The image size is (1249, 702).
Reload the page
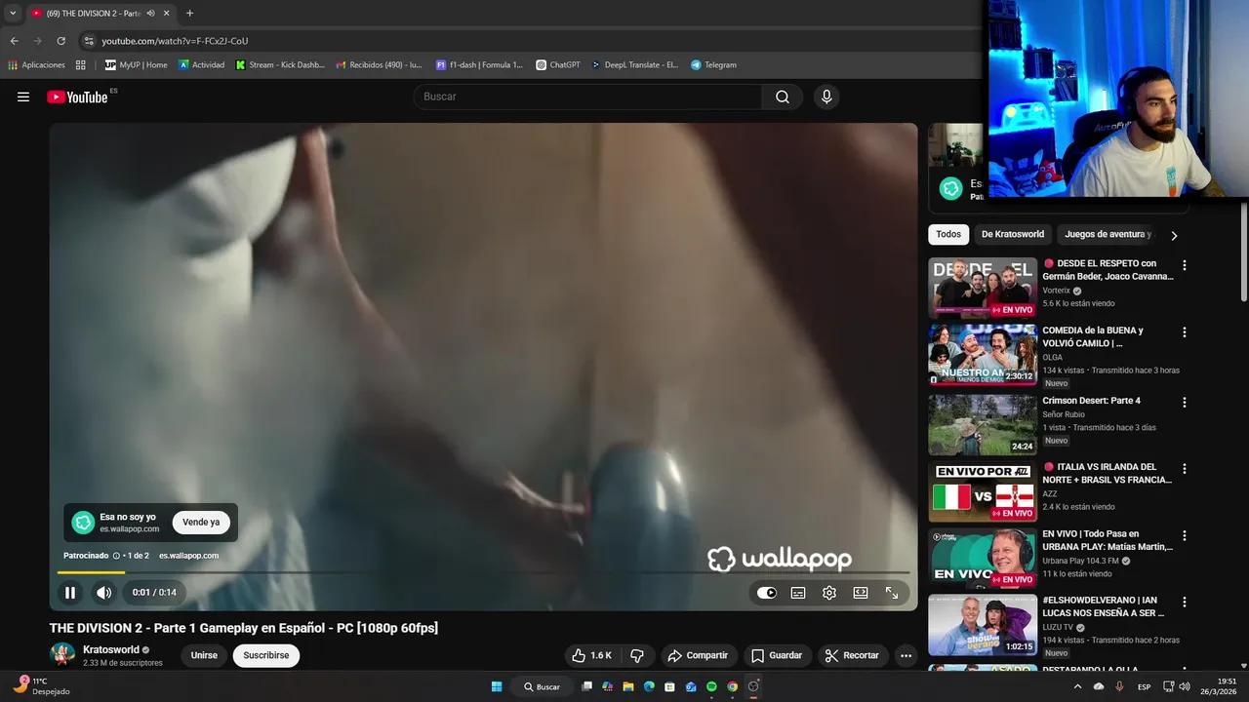tap(60, 41)
